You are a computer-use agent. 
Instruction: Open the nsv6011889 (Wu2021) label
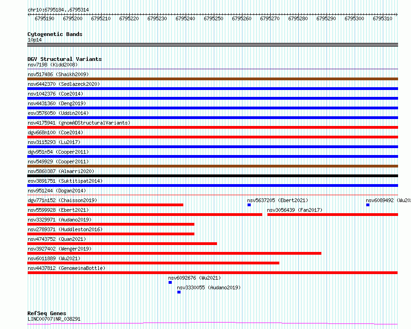(x=54, y=258)
